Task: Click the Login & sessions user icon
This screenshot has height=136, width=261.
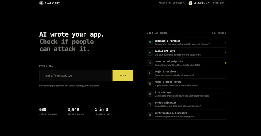Action: tap(150, 73)
